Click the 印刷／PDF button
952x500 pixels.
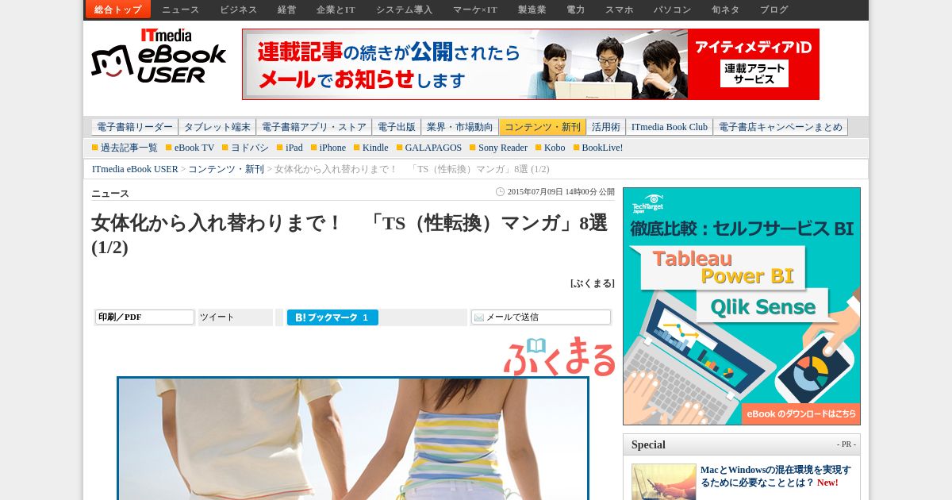(x=145, y=317)
